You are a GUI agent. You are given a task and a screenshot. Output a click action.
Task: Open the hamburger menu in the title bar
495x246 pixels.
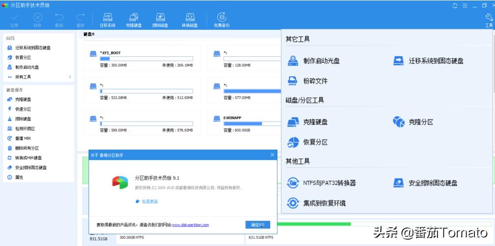pos(465,5)
